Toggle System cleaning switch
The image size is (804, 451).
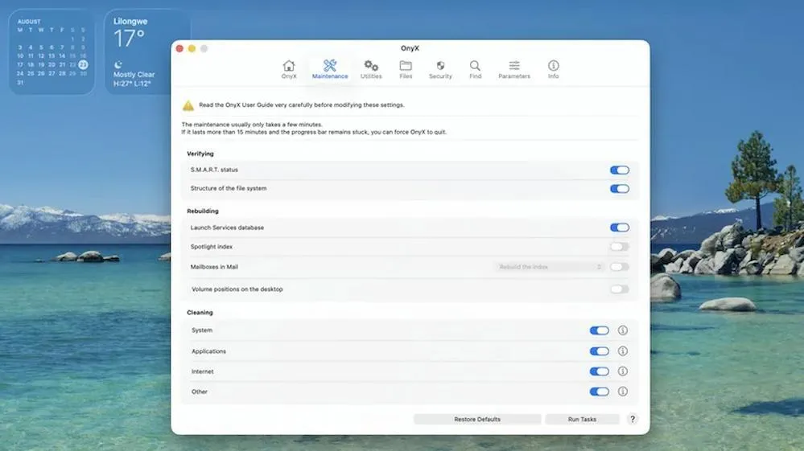tap(599, 330)
